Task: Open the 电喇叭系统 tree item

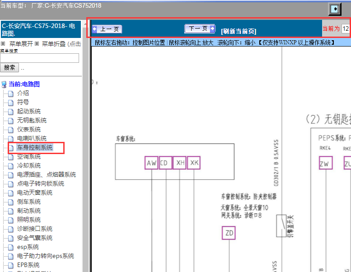Action: point(32,138)
